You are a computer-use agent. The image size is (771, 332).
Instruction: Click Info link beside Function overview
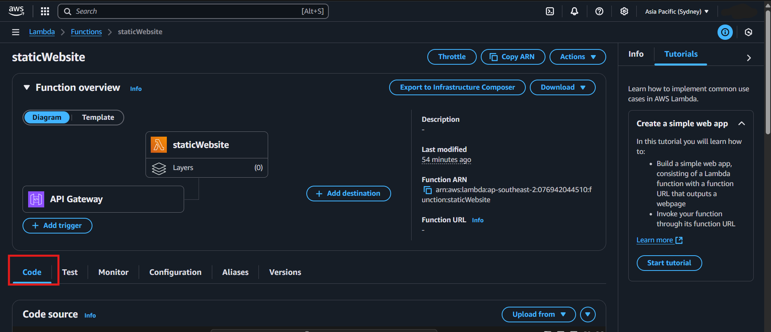pos(136,88)
